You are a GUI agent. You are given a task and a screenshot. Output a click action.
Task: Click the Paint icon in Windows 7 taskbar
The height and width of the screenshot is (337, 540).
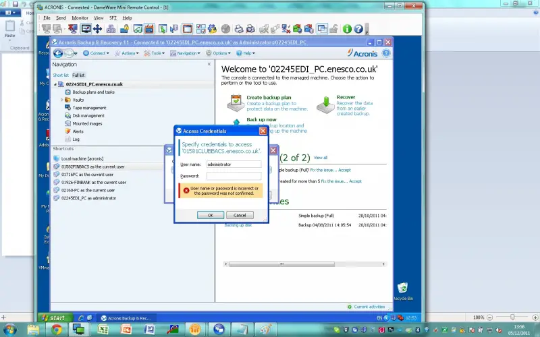(x=265, y=330)
